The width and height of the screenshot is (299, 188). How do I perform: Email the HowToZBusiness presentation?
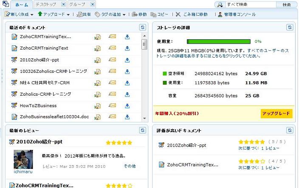tap(112, 105)
